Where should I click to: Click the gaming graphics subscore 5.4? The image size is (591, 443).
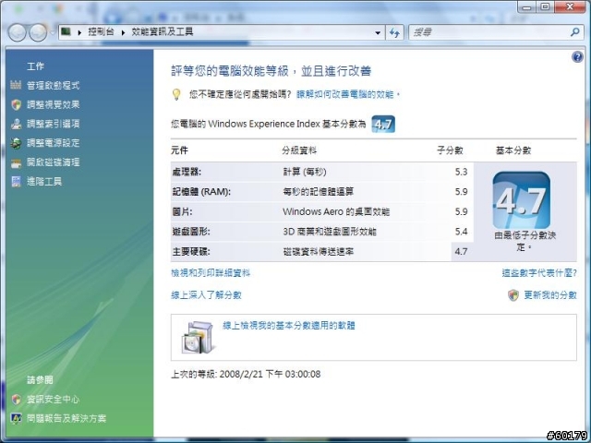click(461, 232)
